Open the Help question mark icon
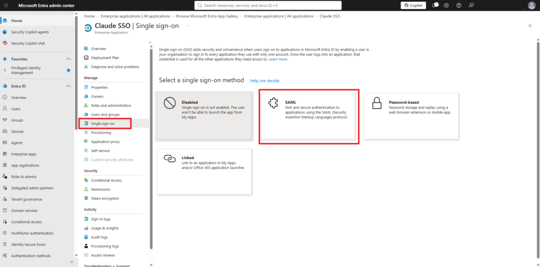This screenshot has width=540, height=267. point(459,5)
